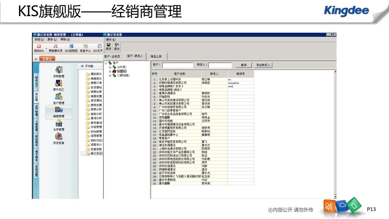Open the 销售发票 folder
Image resolution: width=389 pixels, height=219 pixels.
click(94, 96)
